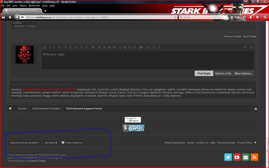Expand Color Options dropdown

(x=73, y=143)
